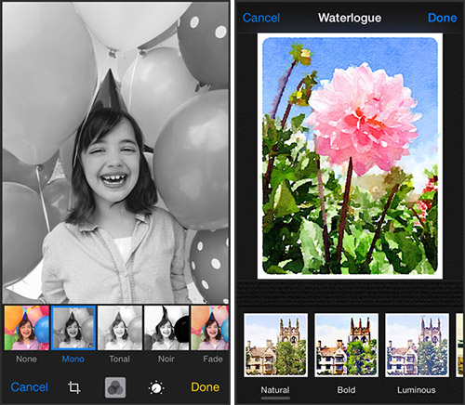This screenshot has height=405, width=465.
Task: Open the light adjustment dial icon
Action: 156,387
